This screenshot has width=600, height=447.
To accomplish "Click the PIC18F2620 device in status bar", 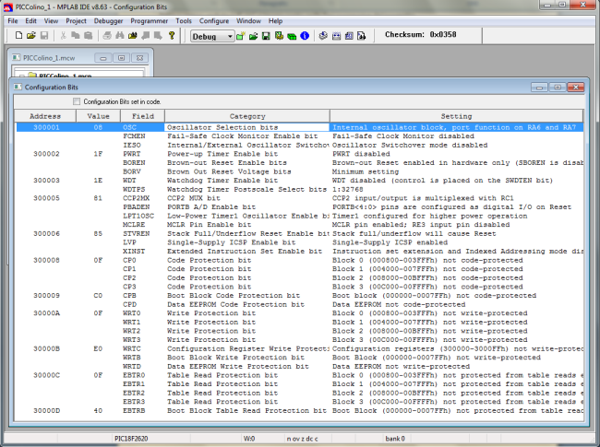I will pos(131,439).
